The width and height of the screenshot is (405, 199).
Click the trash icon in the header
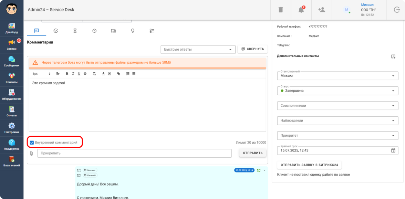[280, 10]
